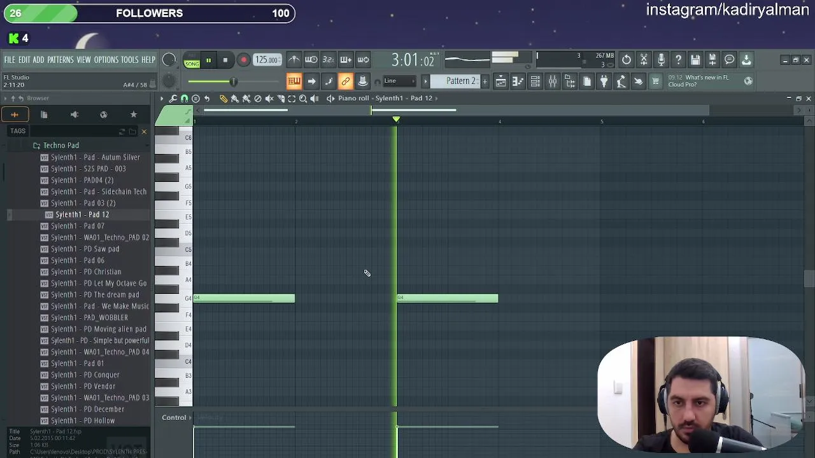Toggle the highlighted link controllers icon

tap(345, 81)
